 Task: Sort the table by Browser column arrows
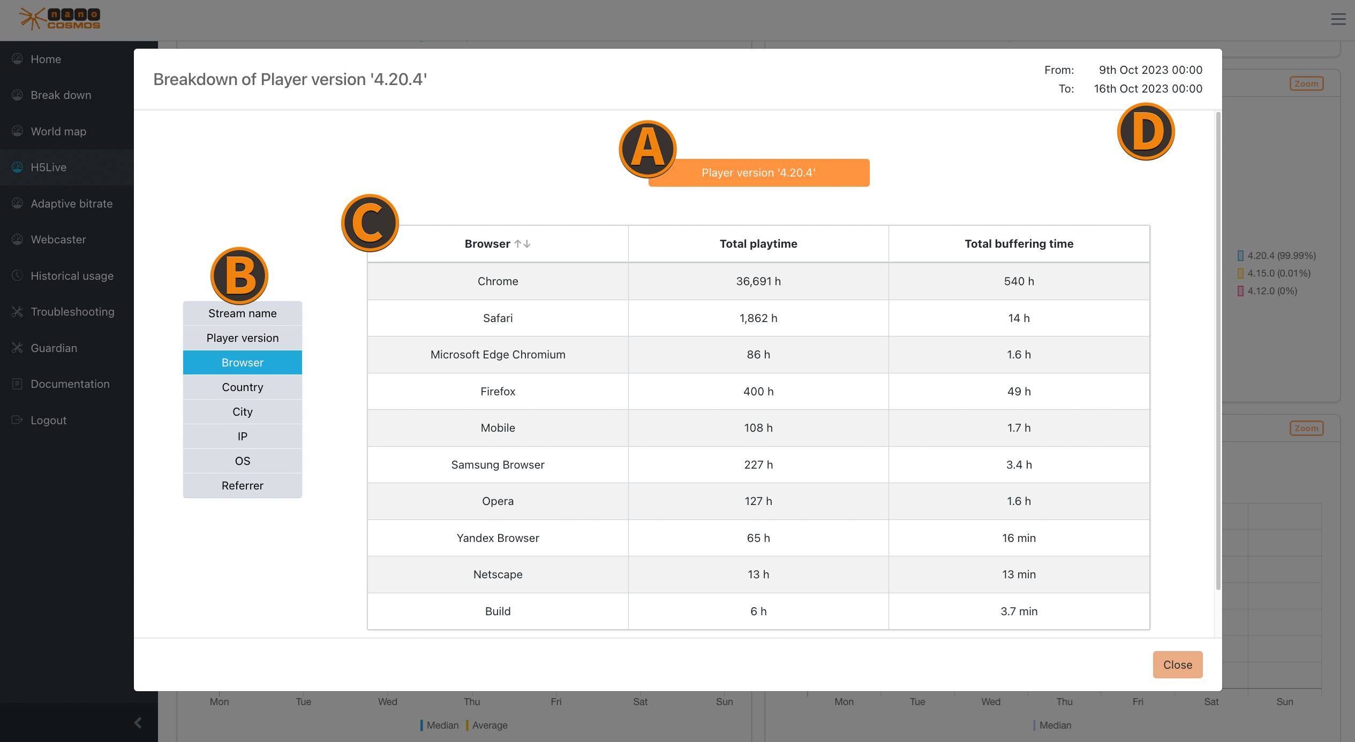(523, 244)
